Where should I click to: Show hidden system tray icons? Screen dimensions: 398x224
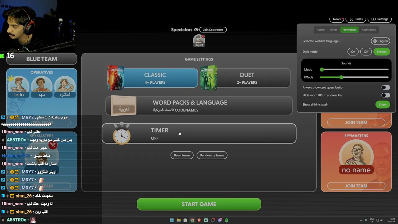tap(361, 220)
